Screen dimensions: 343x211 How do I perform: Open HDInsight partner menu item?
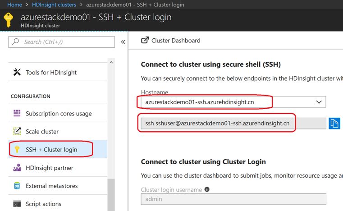(58, 168)
